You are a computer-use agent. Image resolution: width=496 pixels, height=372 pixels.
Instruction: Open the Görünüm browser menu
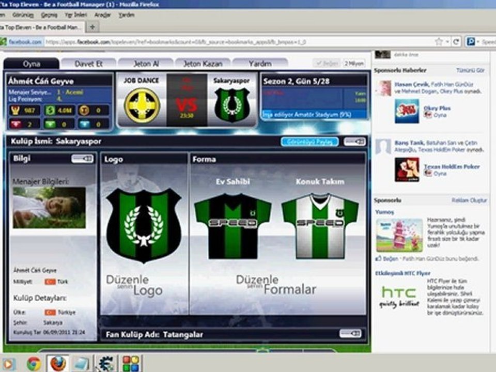pos(23,15)
